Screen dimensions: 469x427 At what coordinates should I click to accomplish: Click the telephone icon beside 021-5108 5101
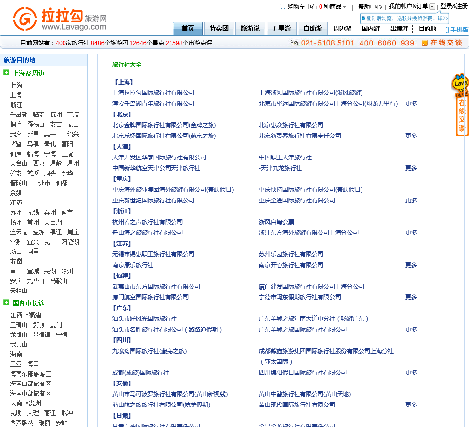[294, 43]
